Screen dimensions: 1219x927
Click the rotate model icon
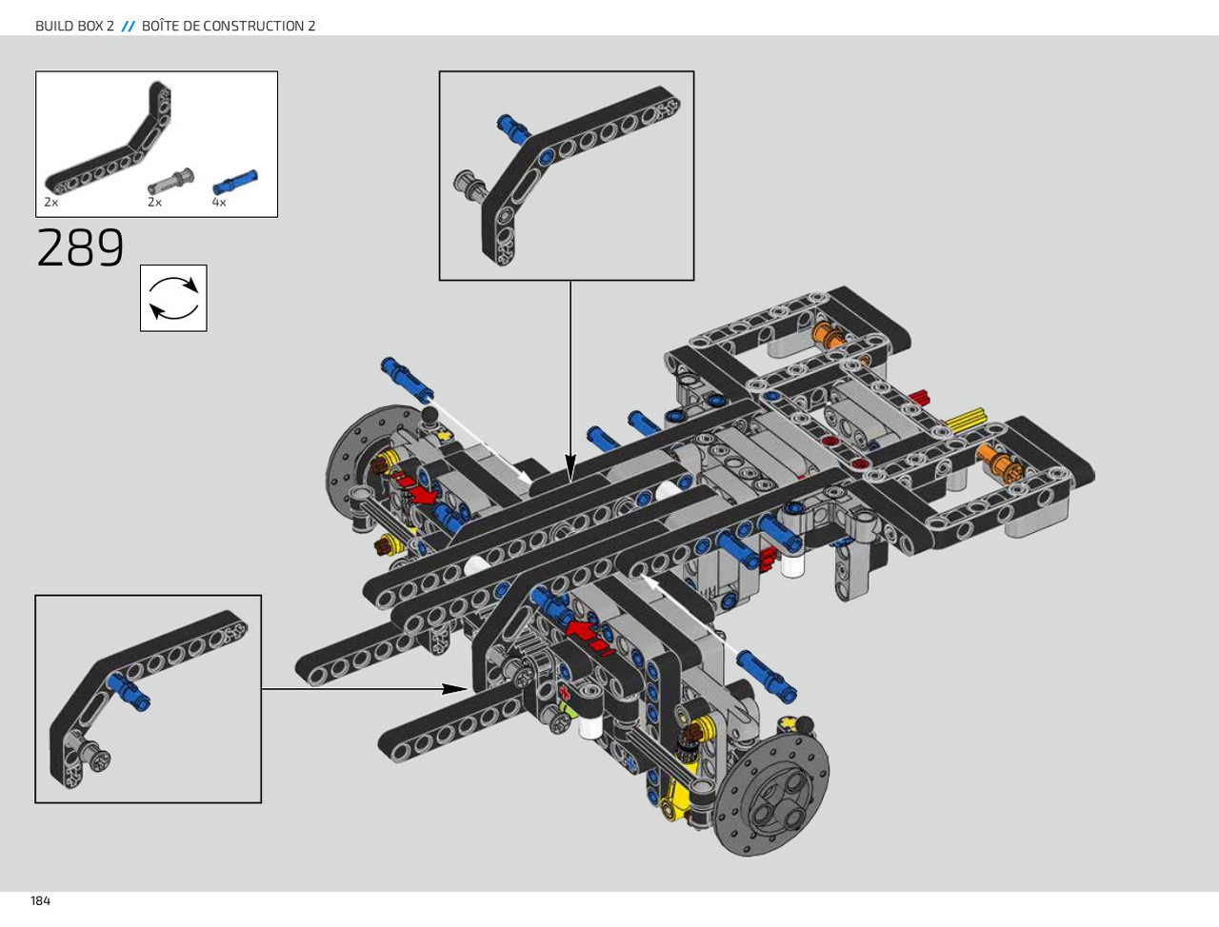173,298
